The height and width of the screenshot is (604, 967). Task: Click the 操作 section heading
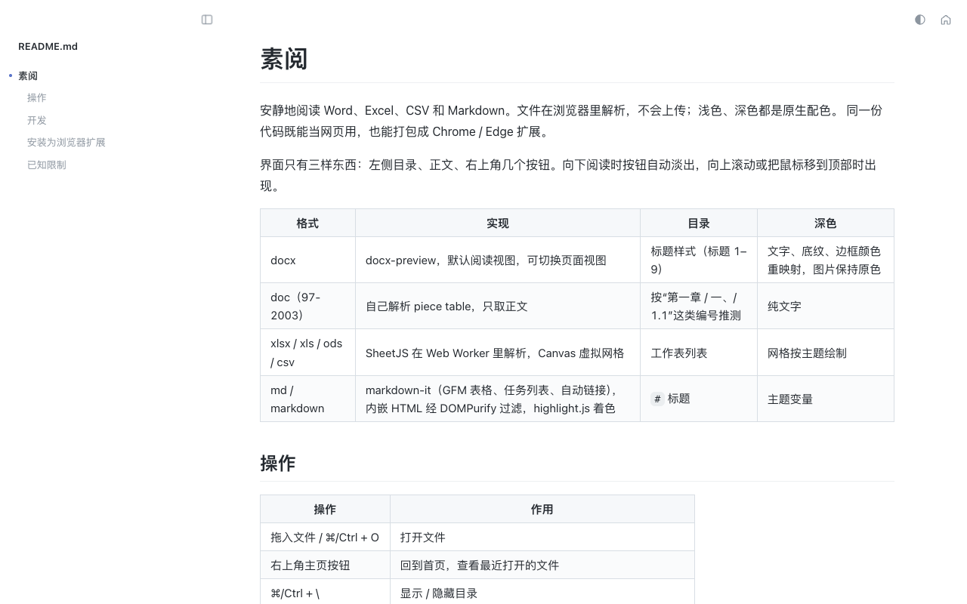[x=278, y=463]
